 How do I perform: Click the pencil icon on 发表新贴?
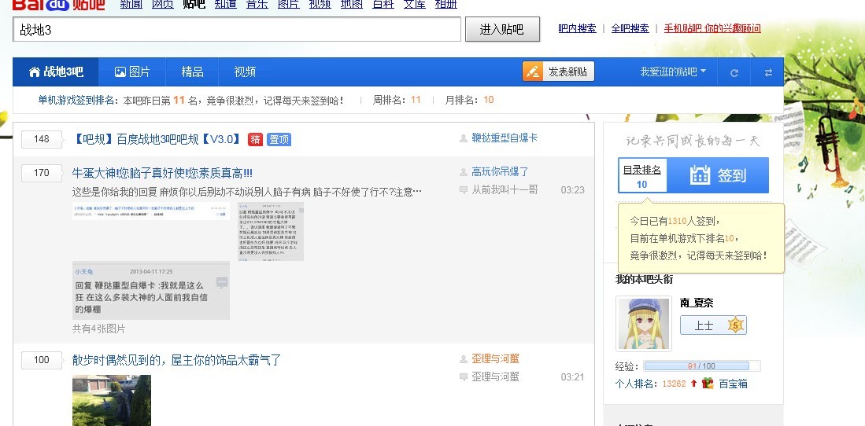(x=532, y=72)
